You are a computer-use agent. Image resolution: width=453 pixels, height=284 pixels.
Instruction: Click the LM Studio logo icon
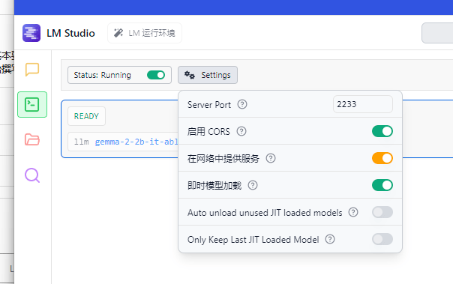(x=31, y=33)
